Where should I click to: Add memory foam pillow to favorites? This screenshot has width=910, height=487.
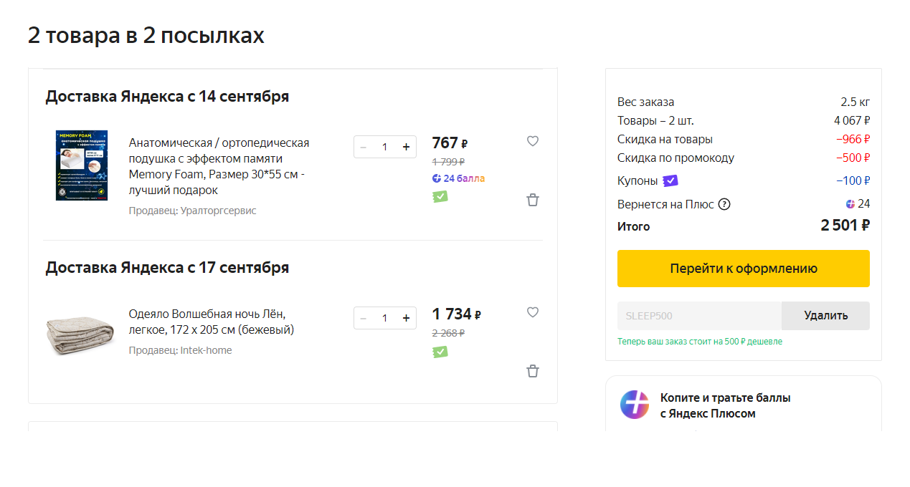coord(533,141)
